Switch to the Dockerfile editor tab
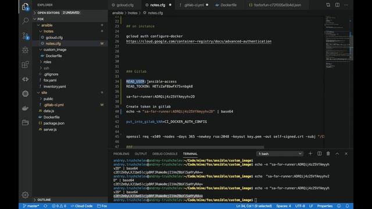372x209 pixels. (x=228, y=5)
